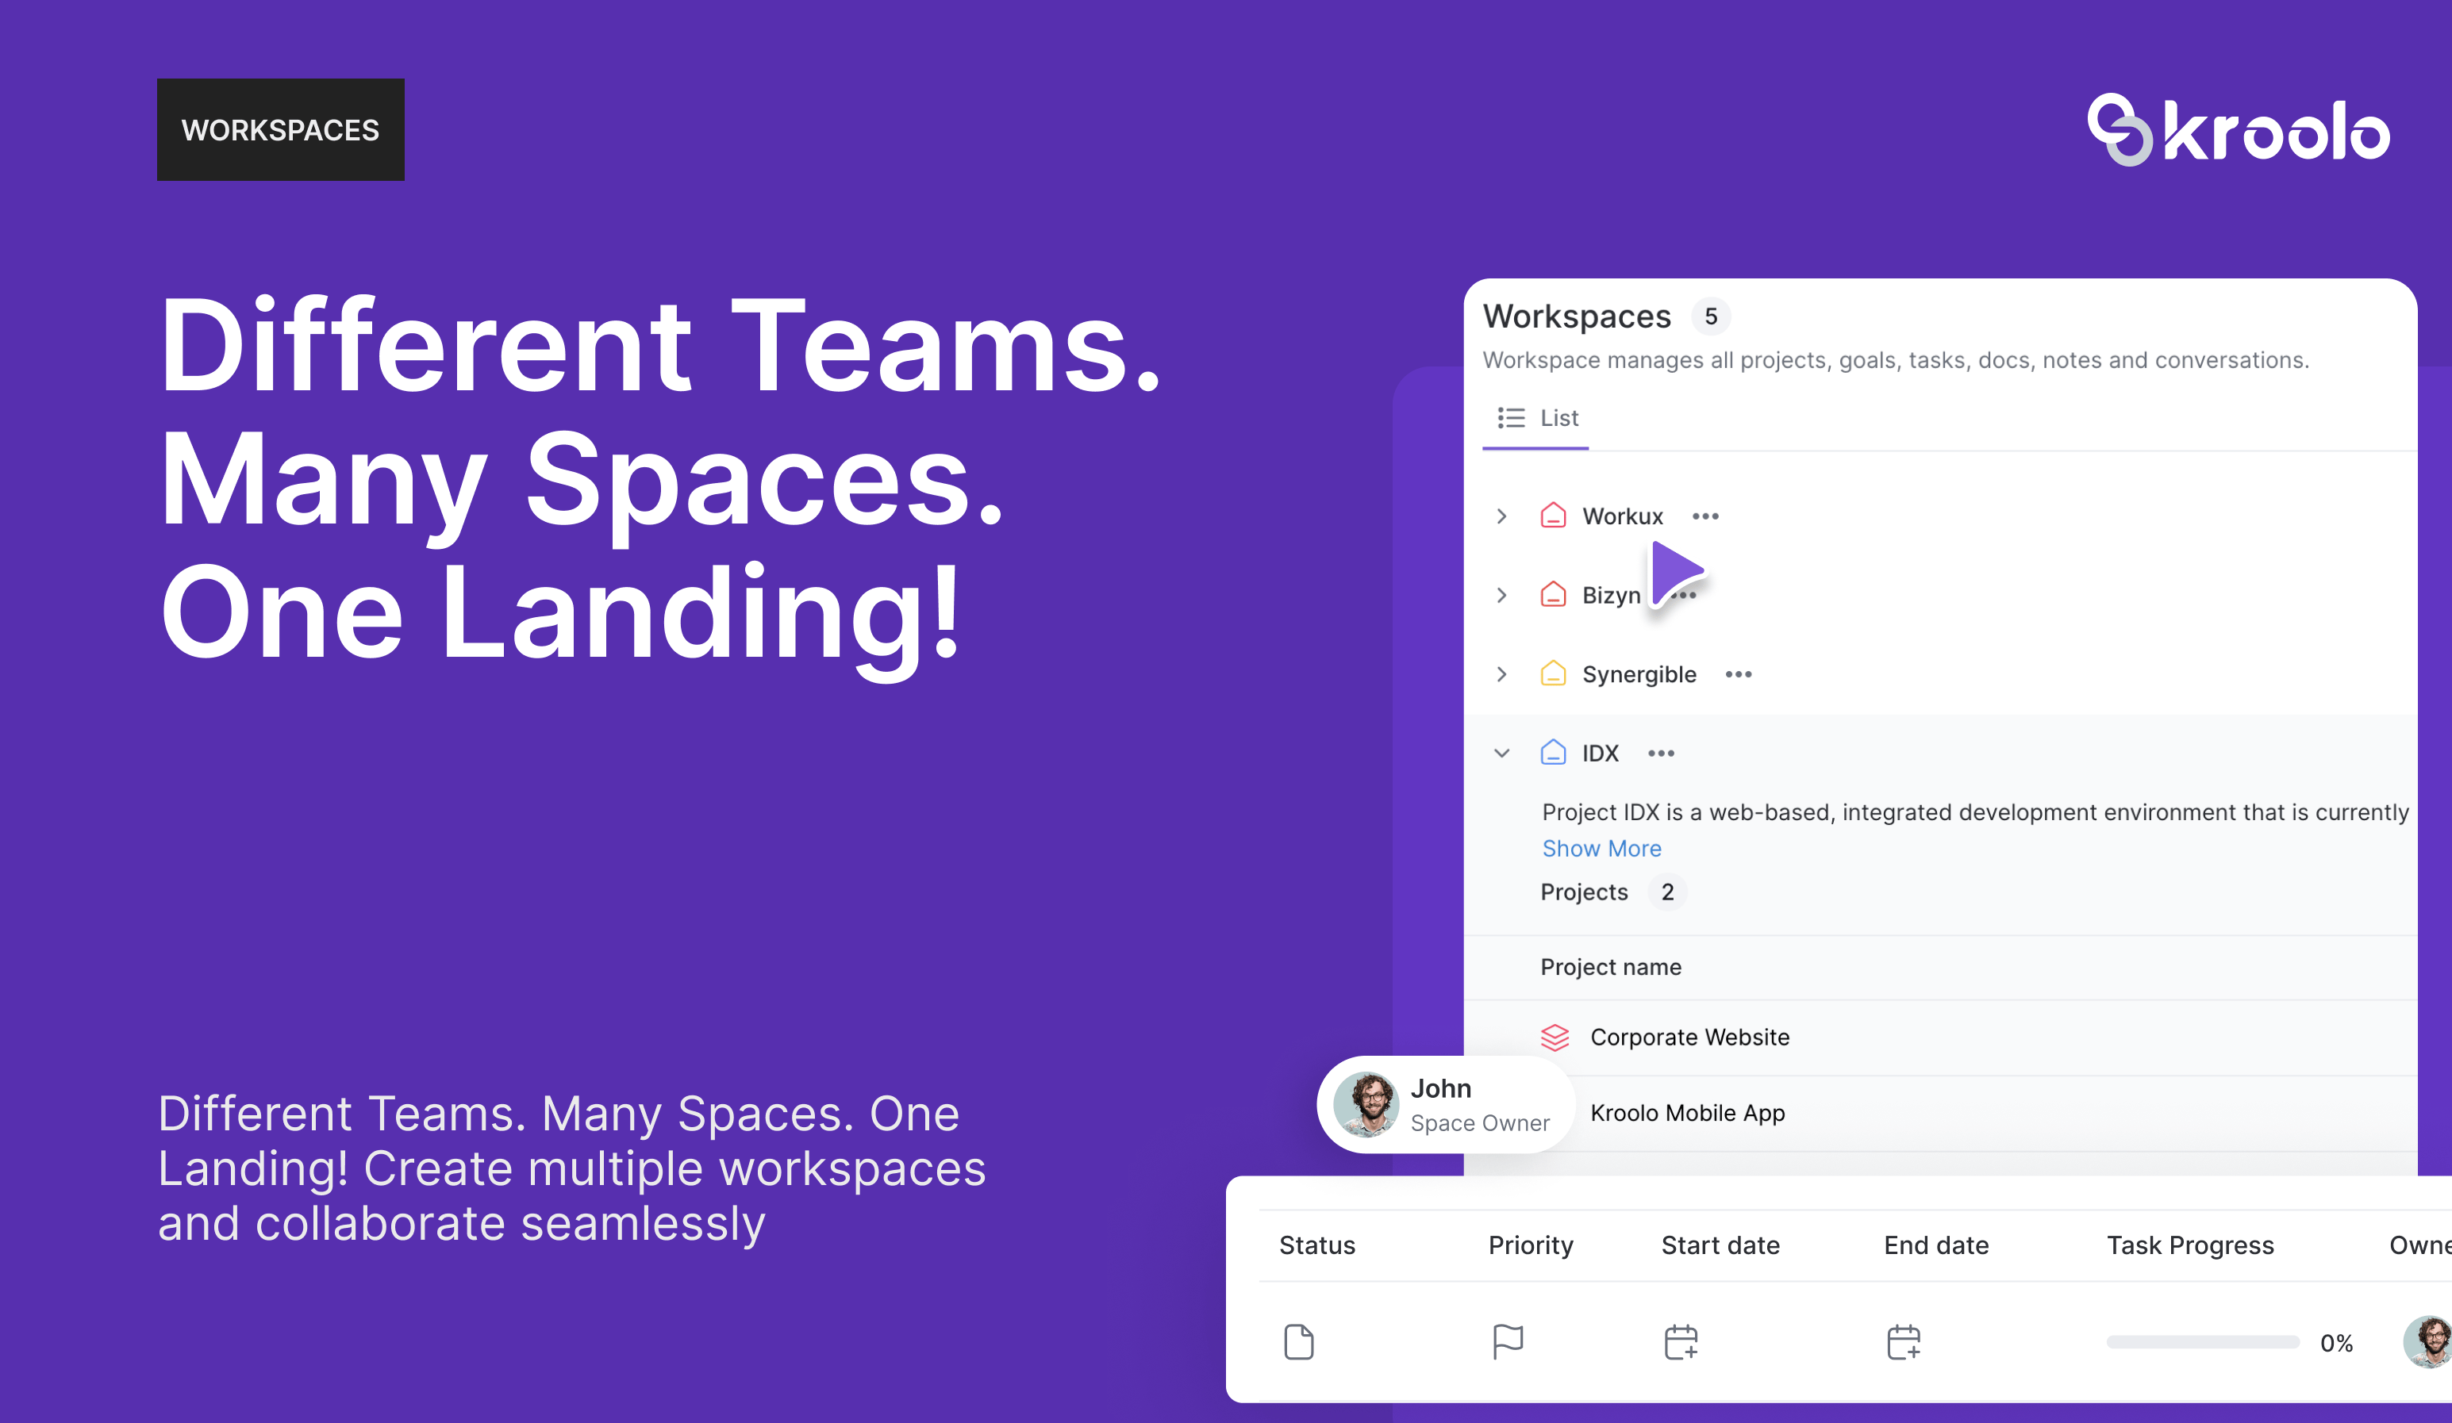Screen dimensions: 2452x1423
Task: Click the Show More link
Action: pos(1601,848)
